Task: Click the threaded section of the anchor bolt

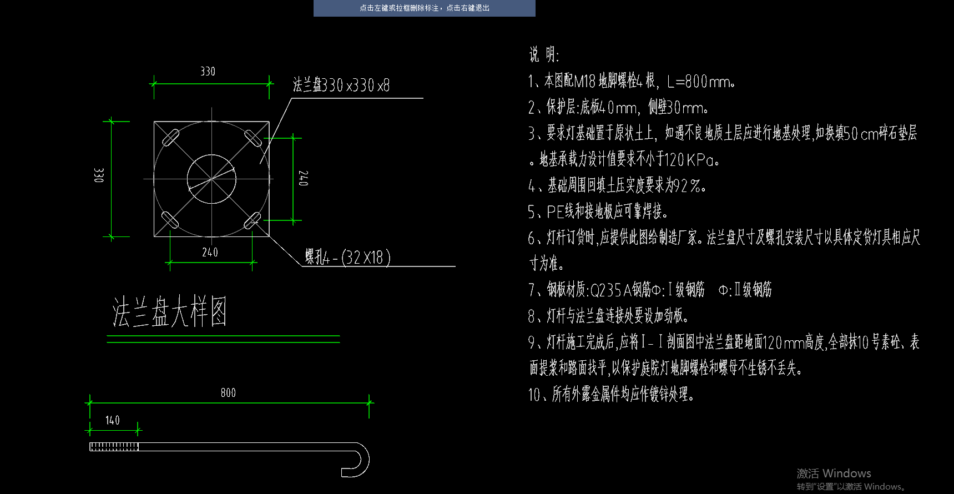Action: tap(114, 447)
